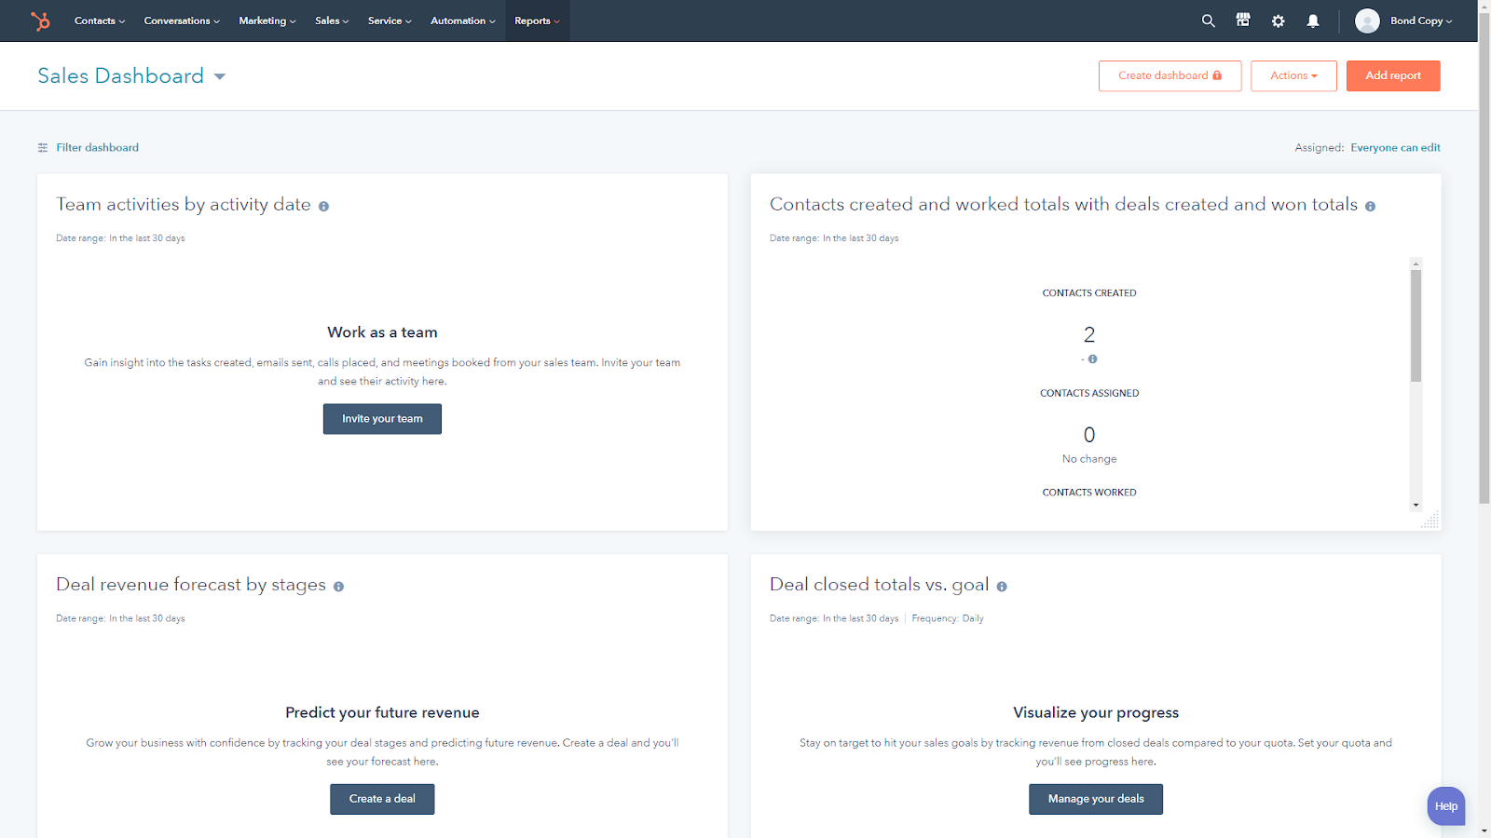The width and height of the screenshot is (1491, 838).
Task: Click the Create a deal button
Action: [382, 799]
